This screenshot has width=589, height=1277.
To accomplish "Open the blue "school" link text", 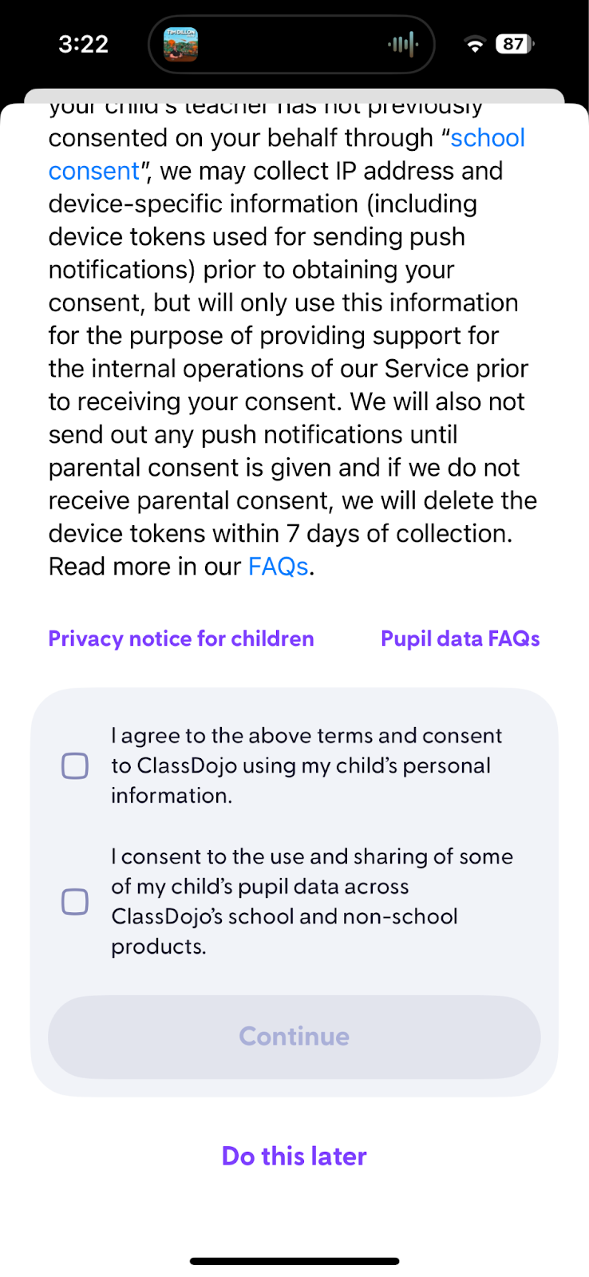I will coord(488,138).
